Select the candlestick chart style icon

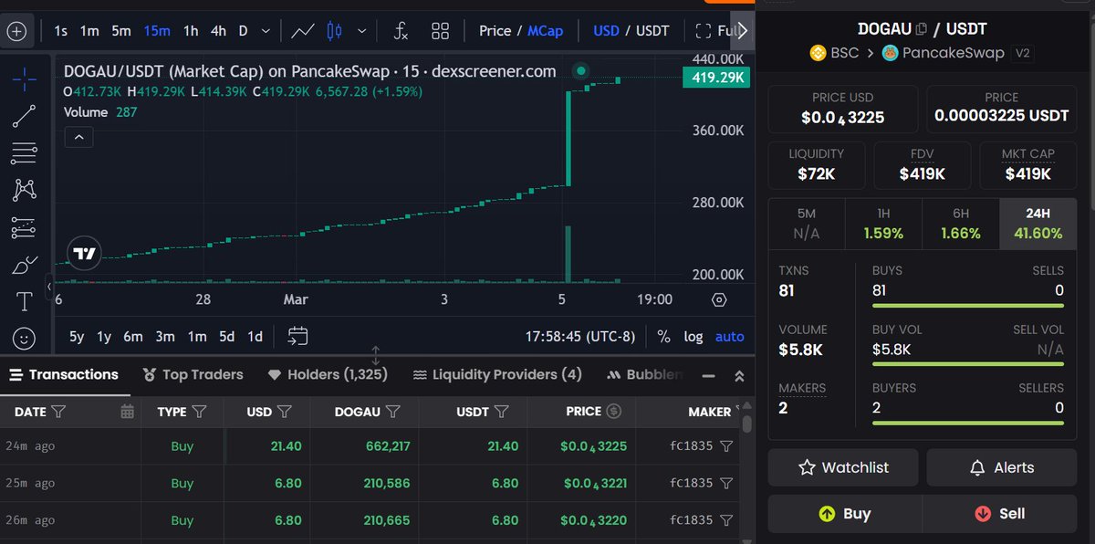(334, 31)
